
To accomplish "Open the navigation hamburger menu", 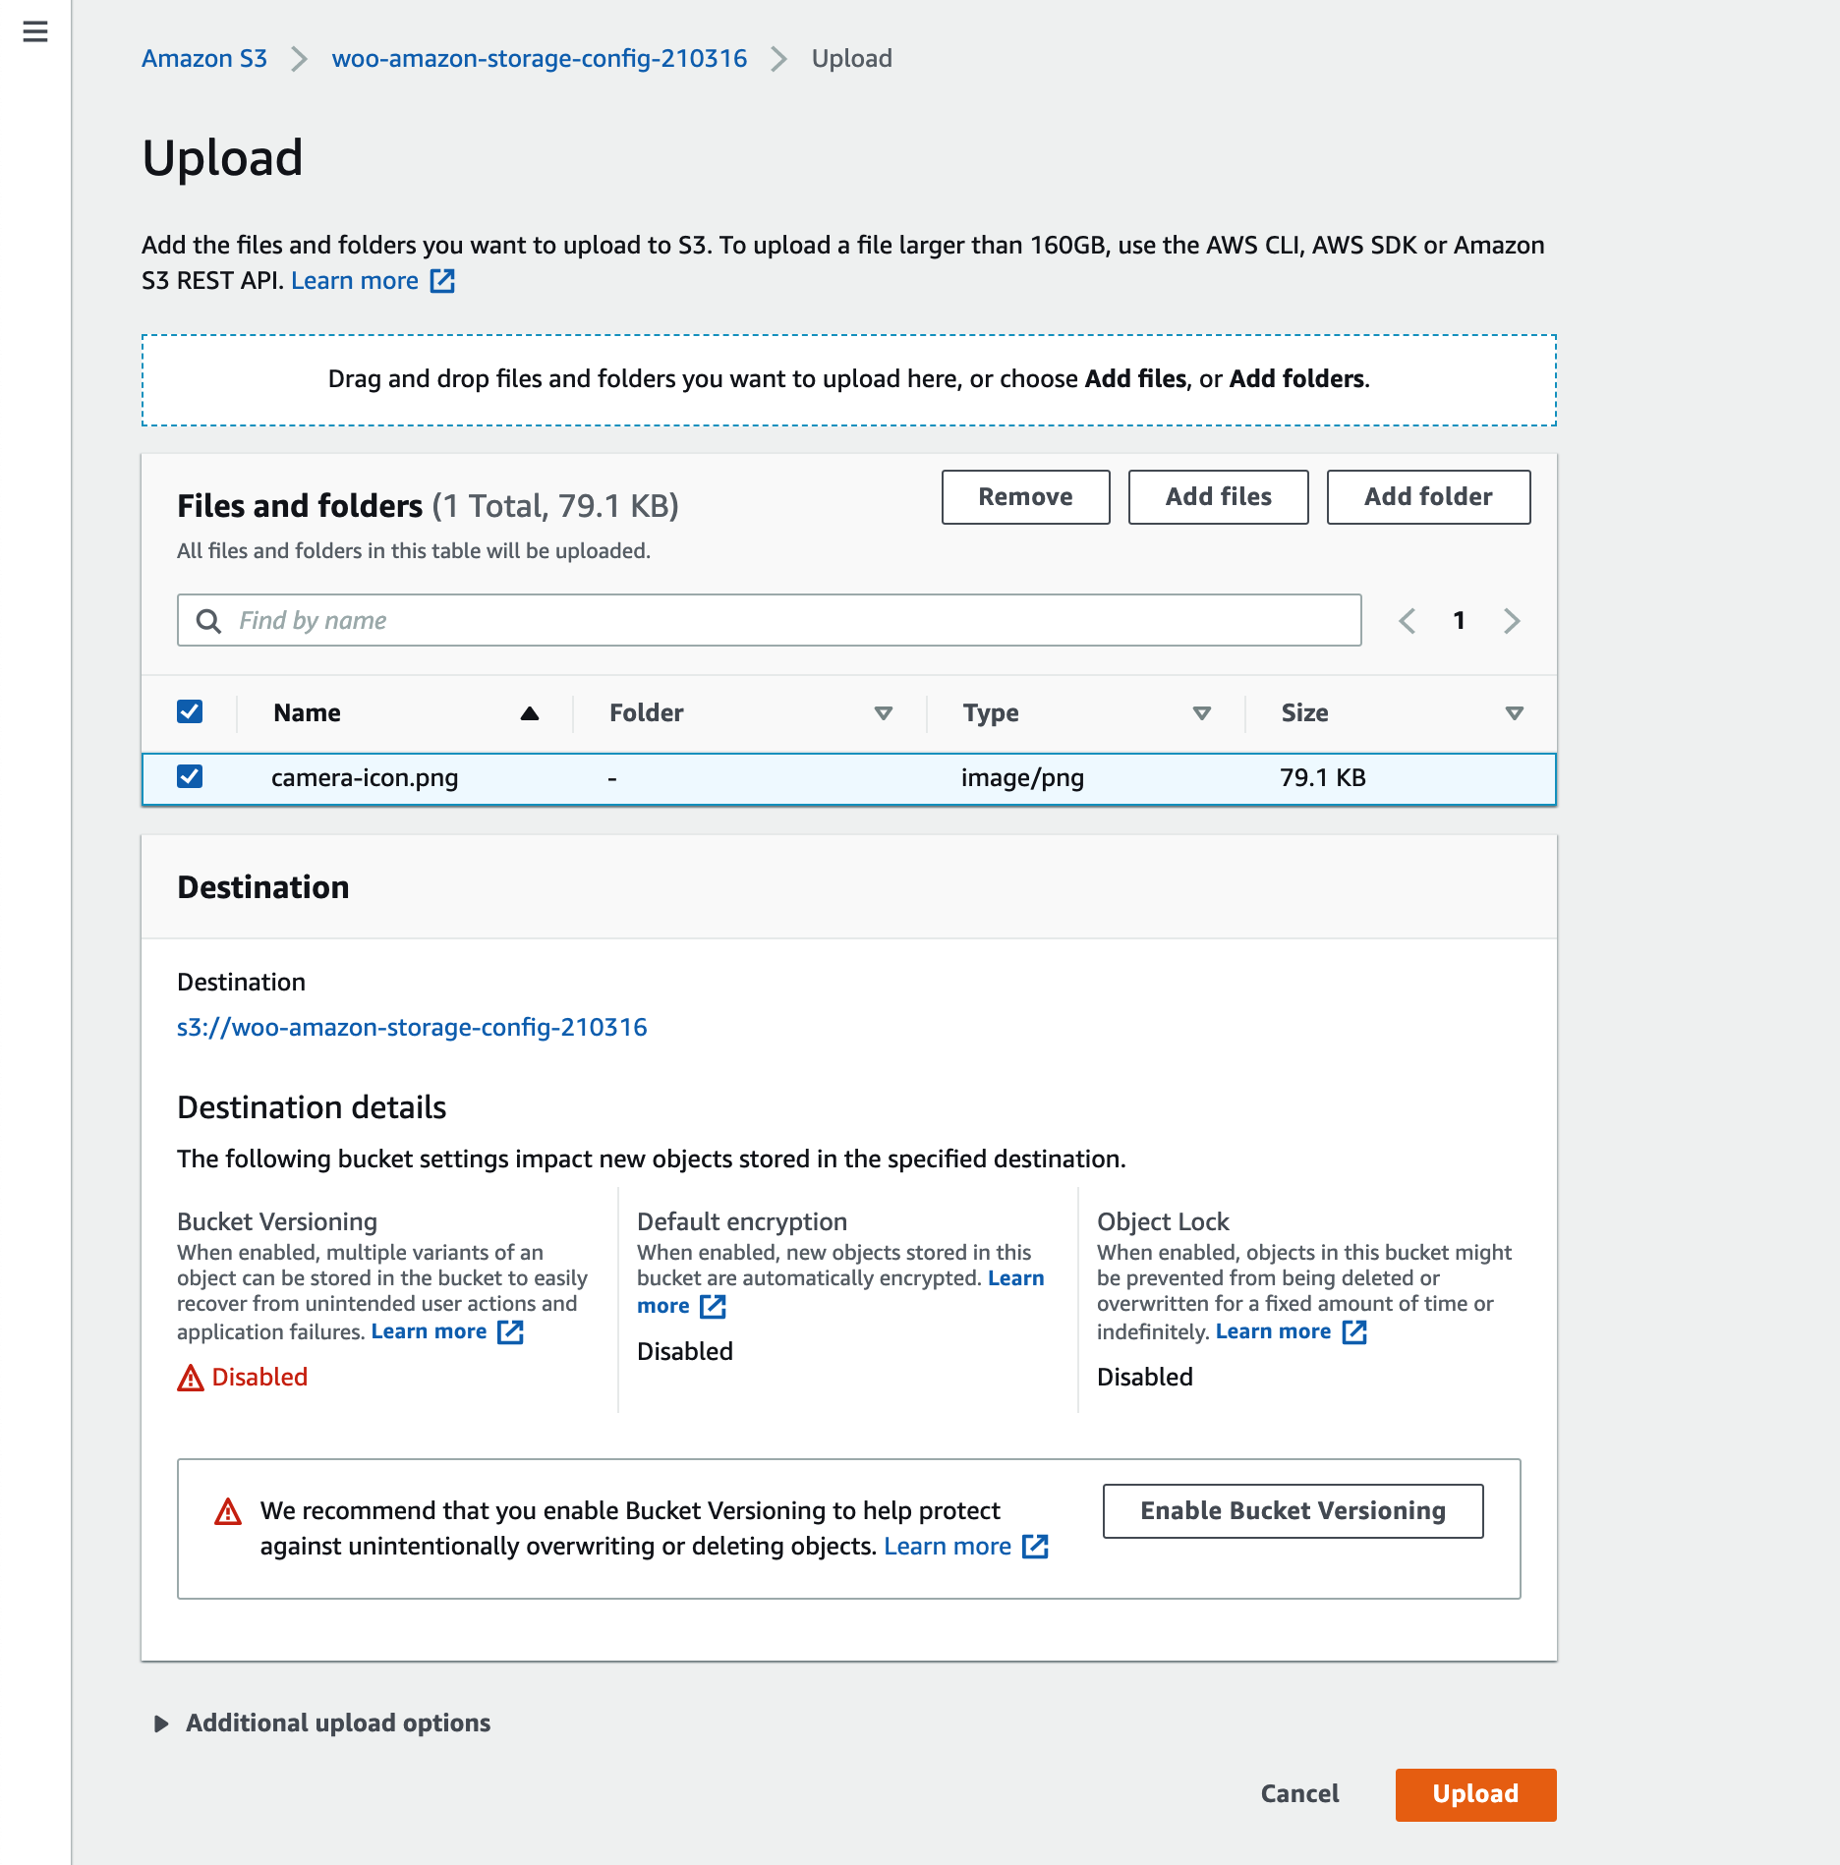I will point(33,32).
